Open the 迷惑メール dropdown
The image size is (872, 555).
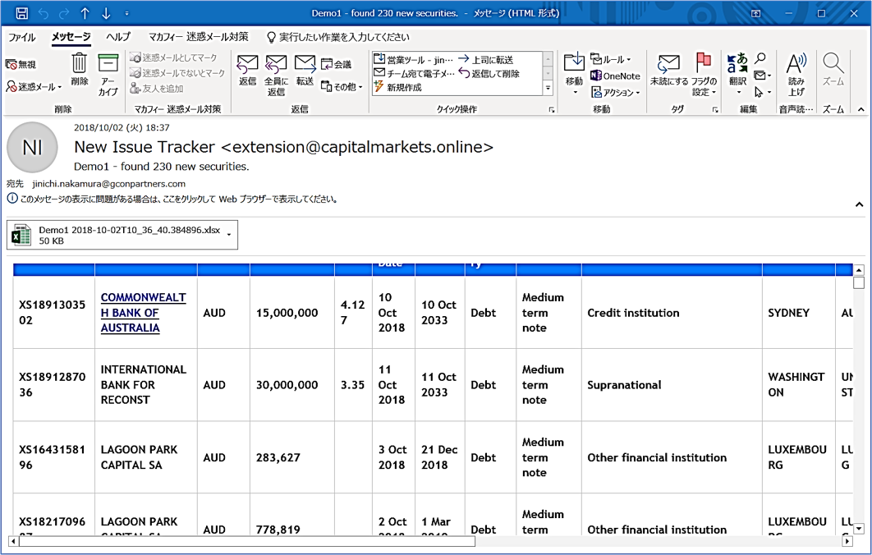click(34, 86)
